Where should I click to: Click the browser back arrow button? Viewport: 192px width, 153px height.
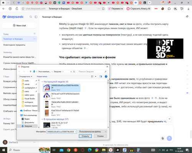point(3,9)
